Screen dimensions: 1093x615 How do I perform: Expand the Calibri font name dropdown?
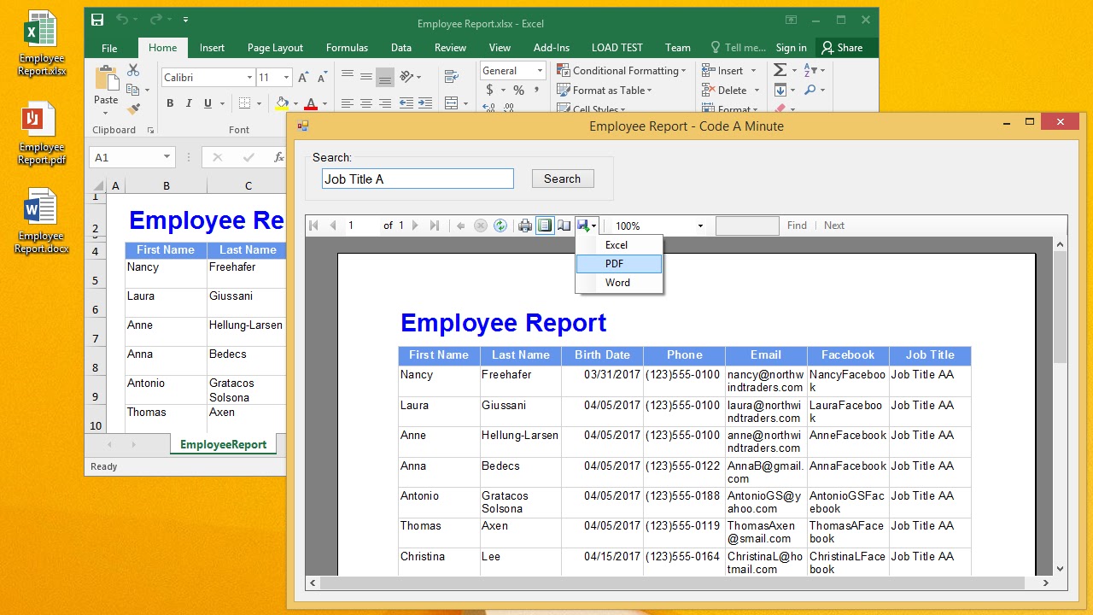point(249,78)
